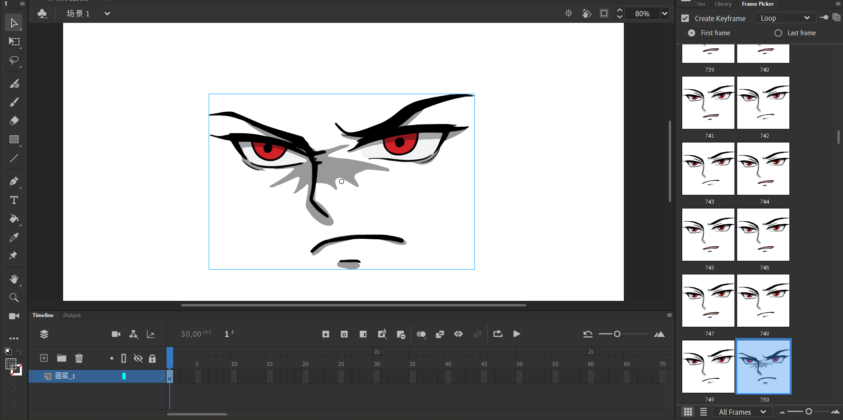Screen dimensions: 843x420
Task: Select the Lasso tool
Action: click(x=14, y=60)
